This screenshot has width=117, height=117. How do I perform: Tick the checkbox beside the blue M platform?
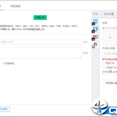point(98,24)
